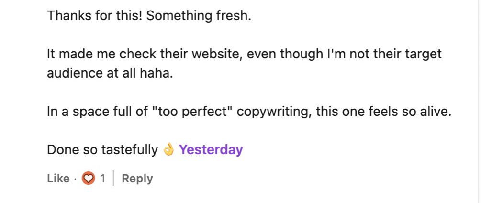
Task: Click the "Done so tastefully" text
Action: click(x=102, y=150)
